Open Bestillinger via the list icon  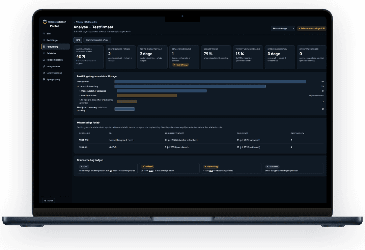(44, 40)
